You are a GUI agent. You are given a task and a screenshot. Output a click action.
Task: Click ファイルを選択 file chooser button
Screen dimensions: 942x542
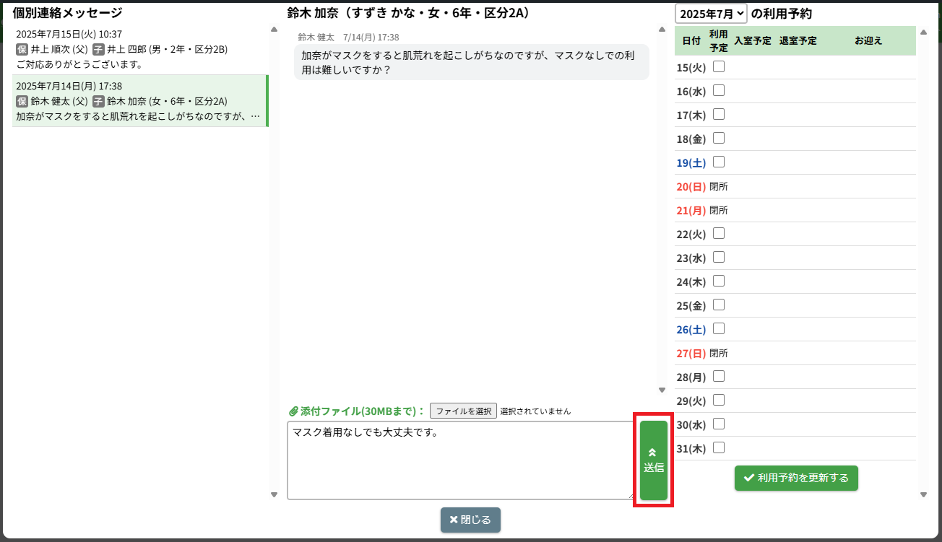(x=463, y=411)
